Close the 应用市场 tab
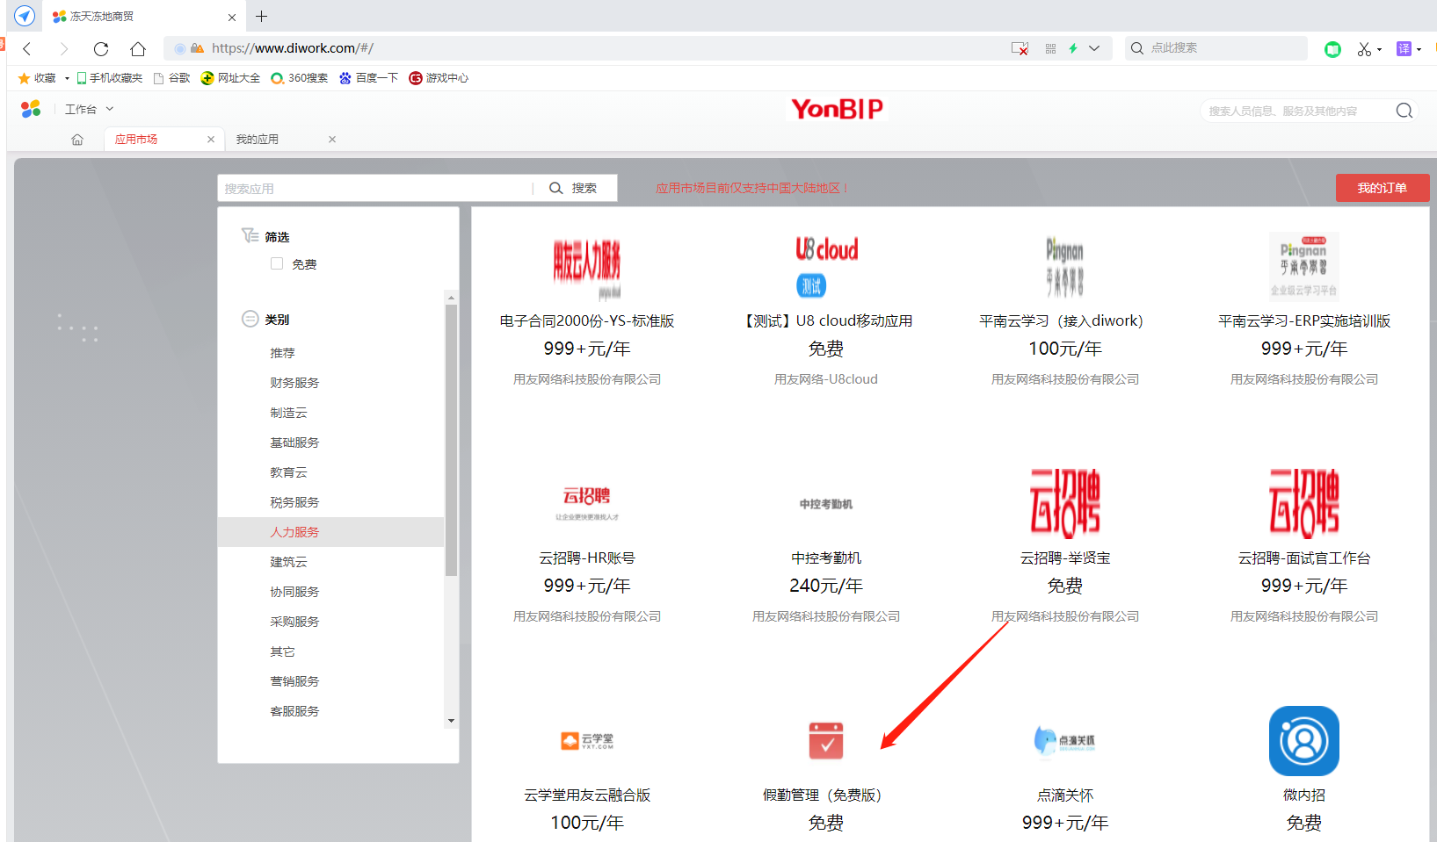1437x842 pixels. 211,140
